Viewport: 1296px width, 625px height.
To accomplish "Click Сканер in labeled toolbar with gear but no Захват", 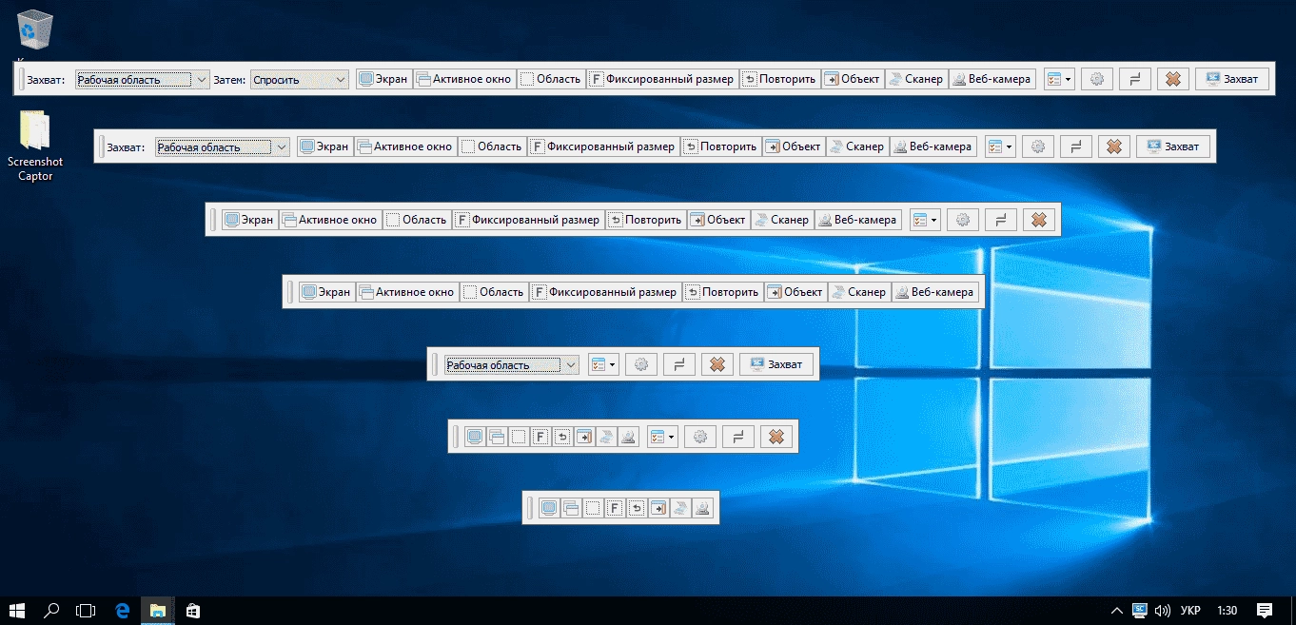I will pyautogui.click(x=780, y=220).
